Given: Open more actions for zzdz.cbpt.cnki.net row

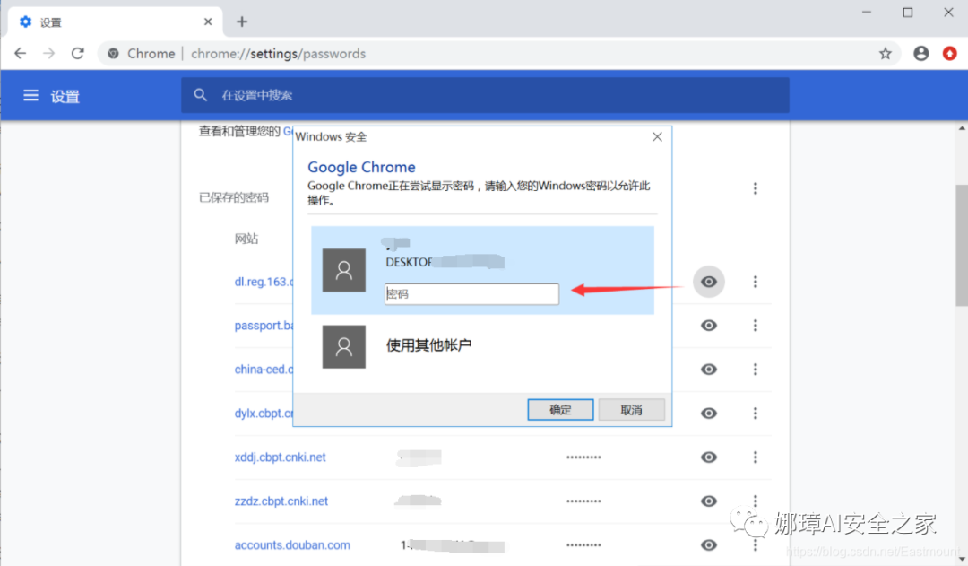Looking at the screenshot, I should pos(755,501).
